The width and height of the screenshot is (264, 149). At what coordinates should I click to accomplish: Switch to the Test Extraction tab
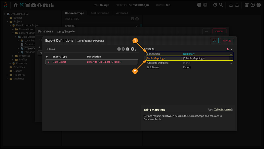(100, 13)
